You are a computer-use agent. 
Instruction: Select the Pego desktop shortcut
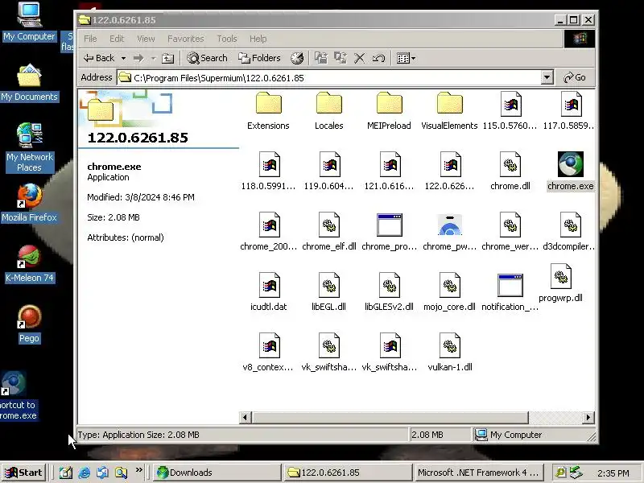click(x=29, y=324)
